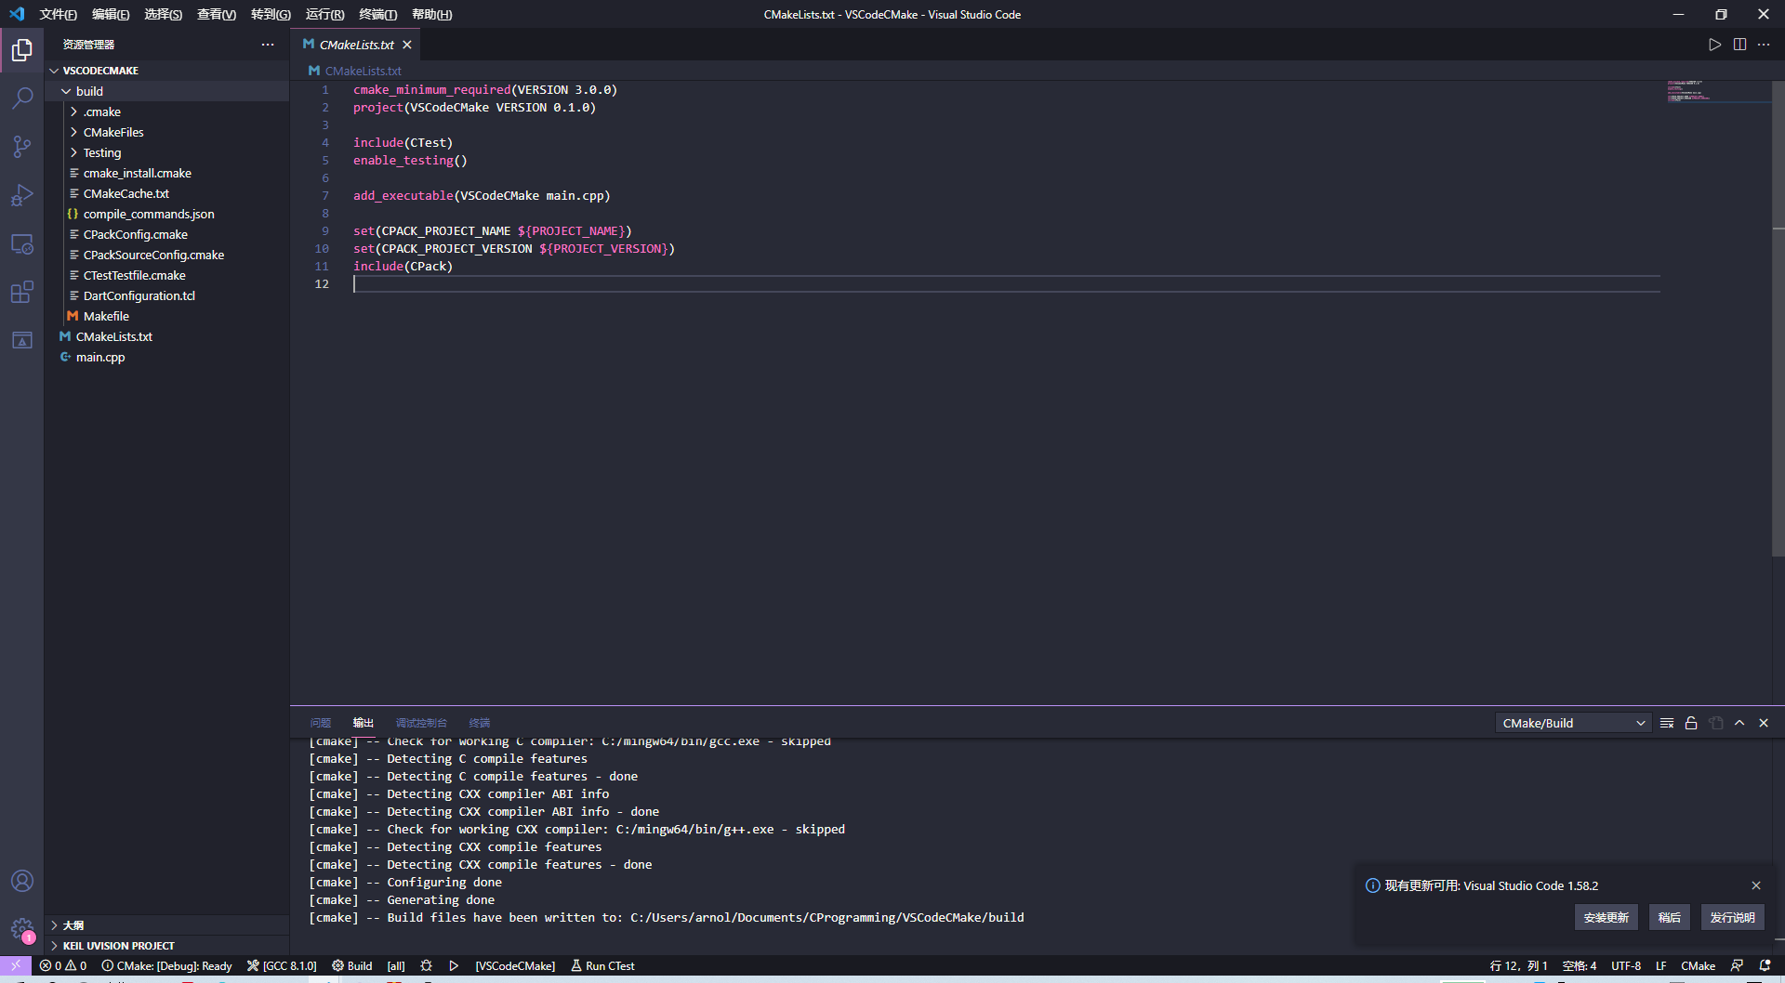Screen dimensions: 1785x983
Task: Click the split editor icon
Action: [x=1739, y=45]
